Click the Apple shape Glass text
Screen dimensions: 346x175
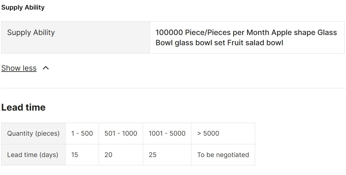[304, 33]
